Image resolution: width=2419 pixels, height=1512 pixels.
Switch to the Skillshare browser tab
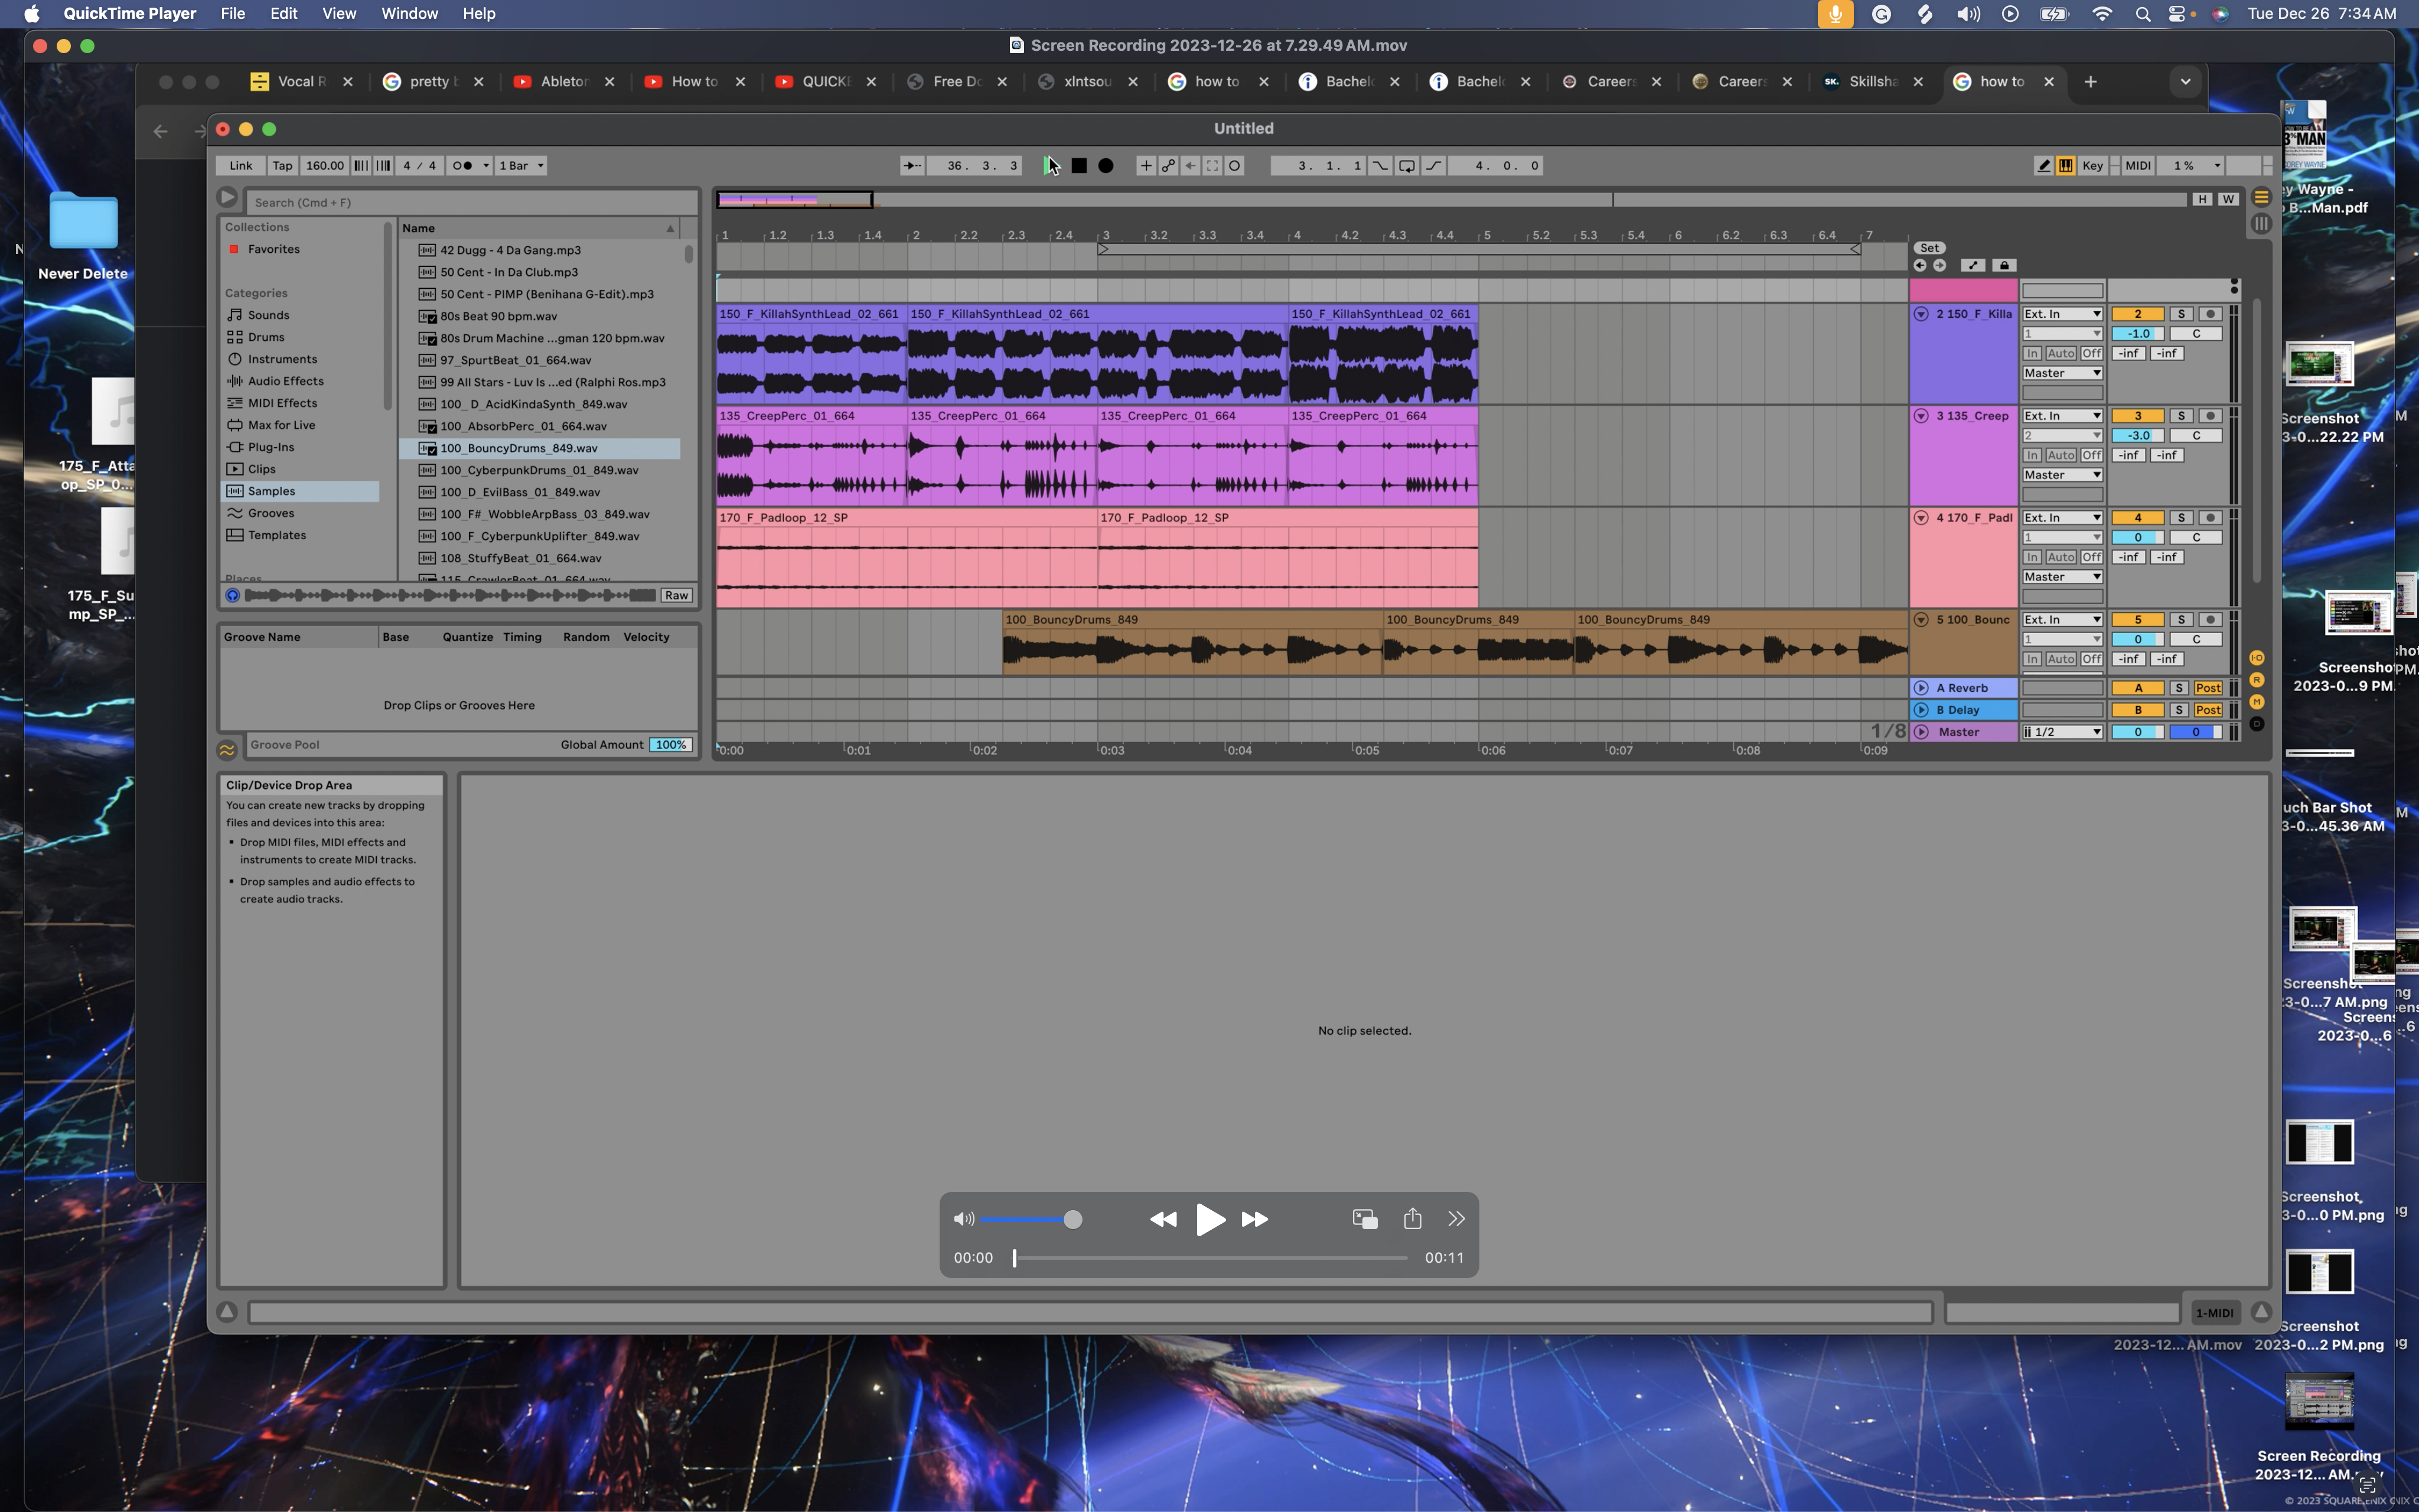tap(1873, 82)
